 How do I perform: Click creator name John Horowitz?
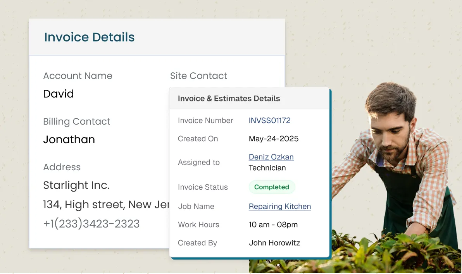click(274, 243)
